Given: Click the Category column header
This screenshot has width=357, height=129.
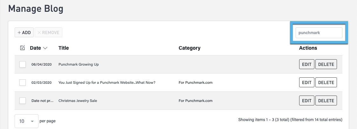Looking at the screenshot, I should [189, 48].
